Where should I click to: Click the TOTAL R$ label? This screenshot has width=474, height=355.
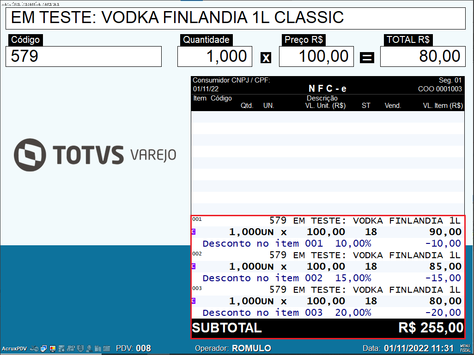coord(408,40)
